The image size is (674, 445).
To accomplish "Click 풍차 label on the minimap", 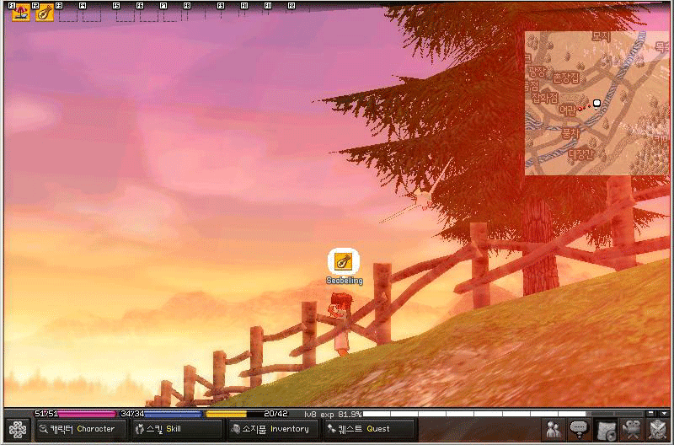I will click(570, 134).
